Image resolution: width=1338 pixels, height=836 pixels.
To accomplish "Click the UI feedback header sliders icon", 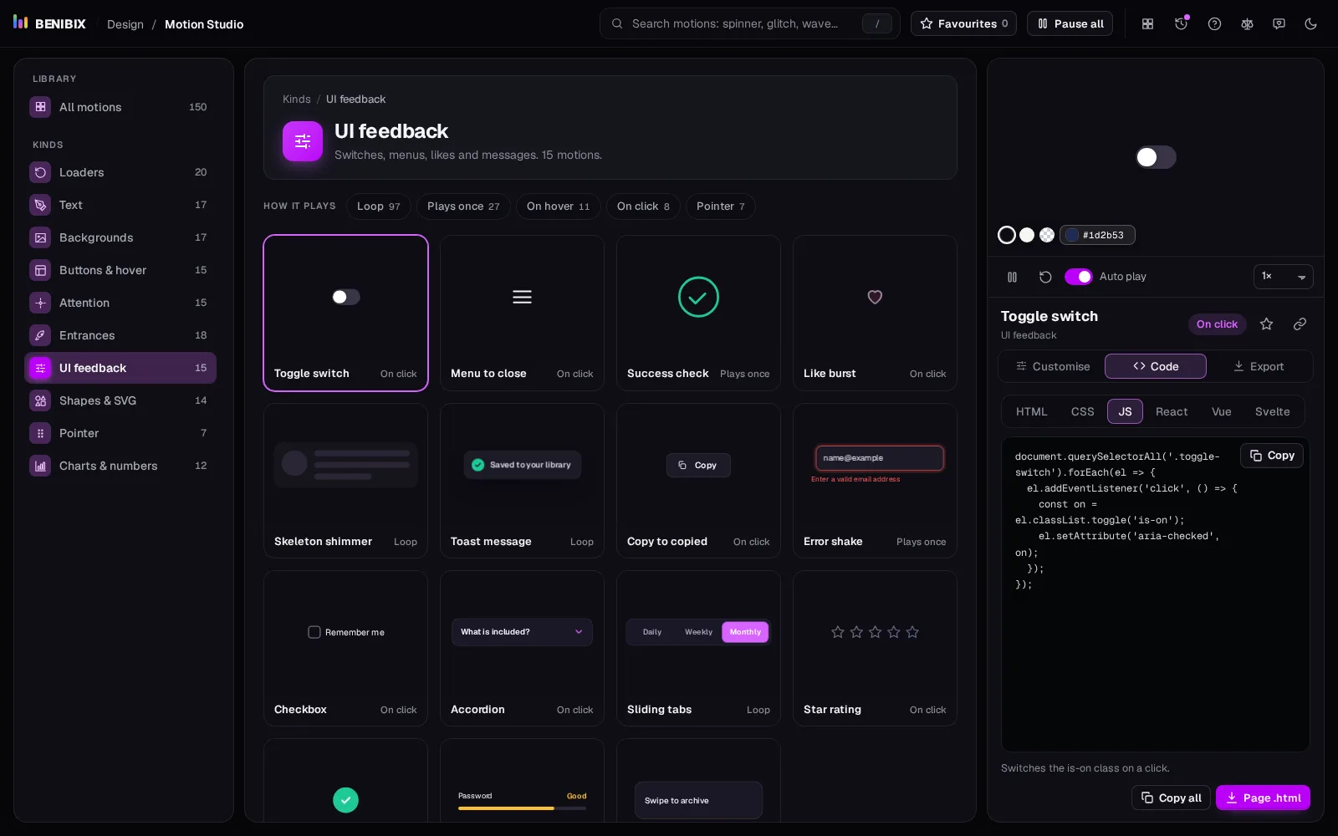I will (x=303, y=141).
